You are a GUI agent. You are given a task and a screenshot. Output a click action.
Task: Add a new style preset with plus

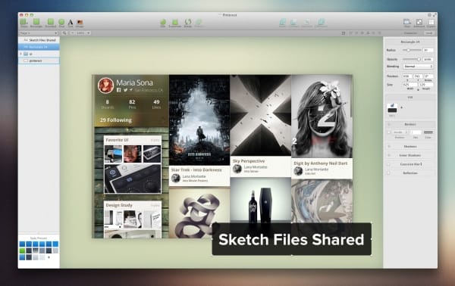click(49, 257)
